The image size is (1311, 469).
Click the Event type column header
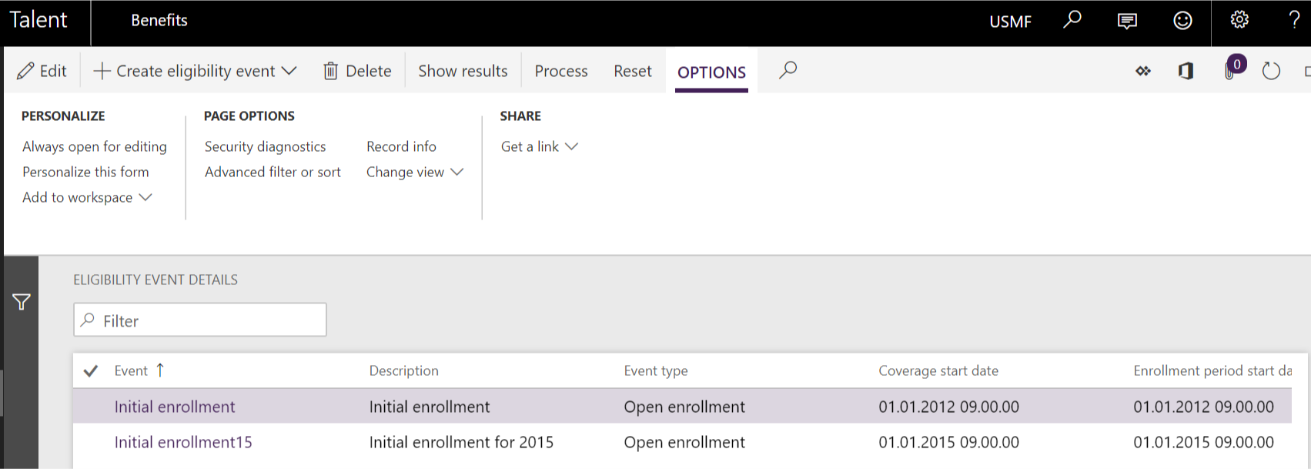(656, 370)
